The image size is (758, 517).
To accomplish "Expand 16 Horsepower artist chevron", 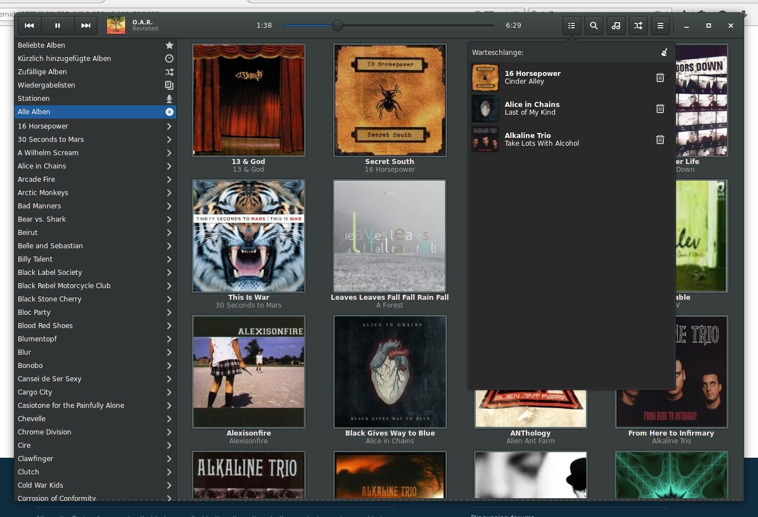I will tap(169, 126).
